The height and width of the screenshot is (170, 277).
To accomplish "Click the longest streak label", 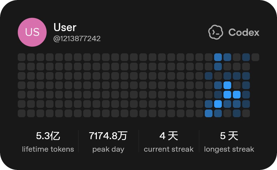I will (229, 149).
